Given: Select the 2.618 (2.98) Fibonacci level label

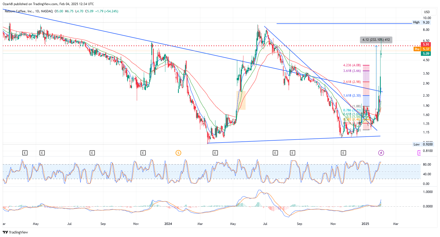Looking at the screenshot, I should point(352,82).
